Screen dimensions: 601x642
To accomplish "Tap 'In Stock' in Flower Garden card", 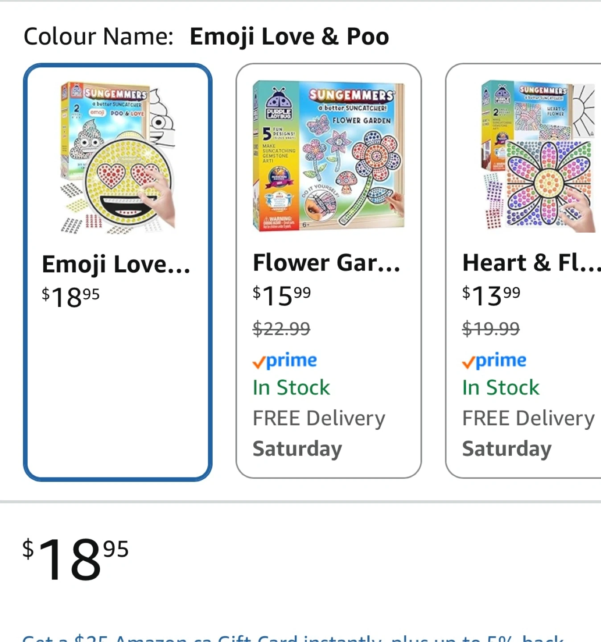I will pyautogui.click(x=291, y=387).
